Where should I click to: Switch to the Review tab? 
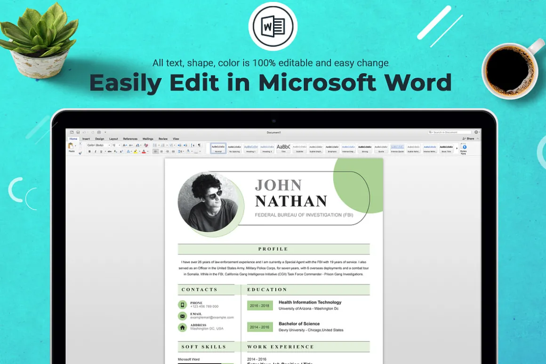(163, 139)
